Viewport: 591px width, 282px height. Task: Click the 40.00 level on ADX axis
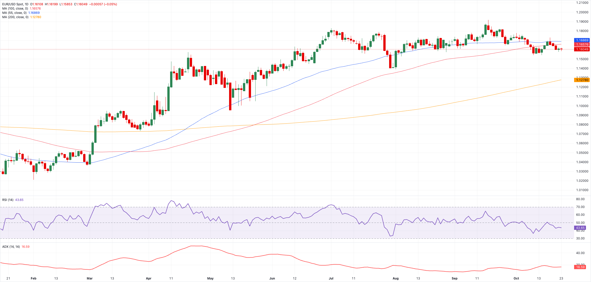click(x=580, y=253)
